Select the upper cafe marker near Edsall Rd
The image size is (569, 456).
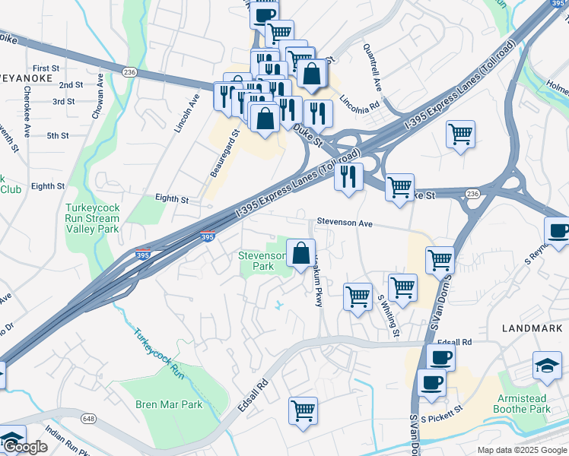[441, 357]
